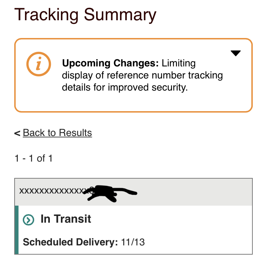This screenshot has width=267, height=266.
Task: Click the bold Upcoming Changes label
Action: [x=110, y=64]
